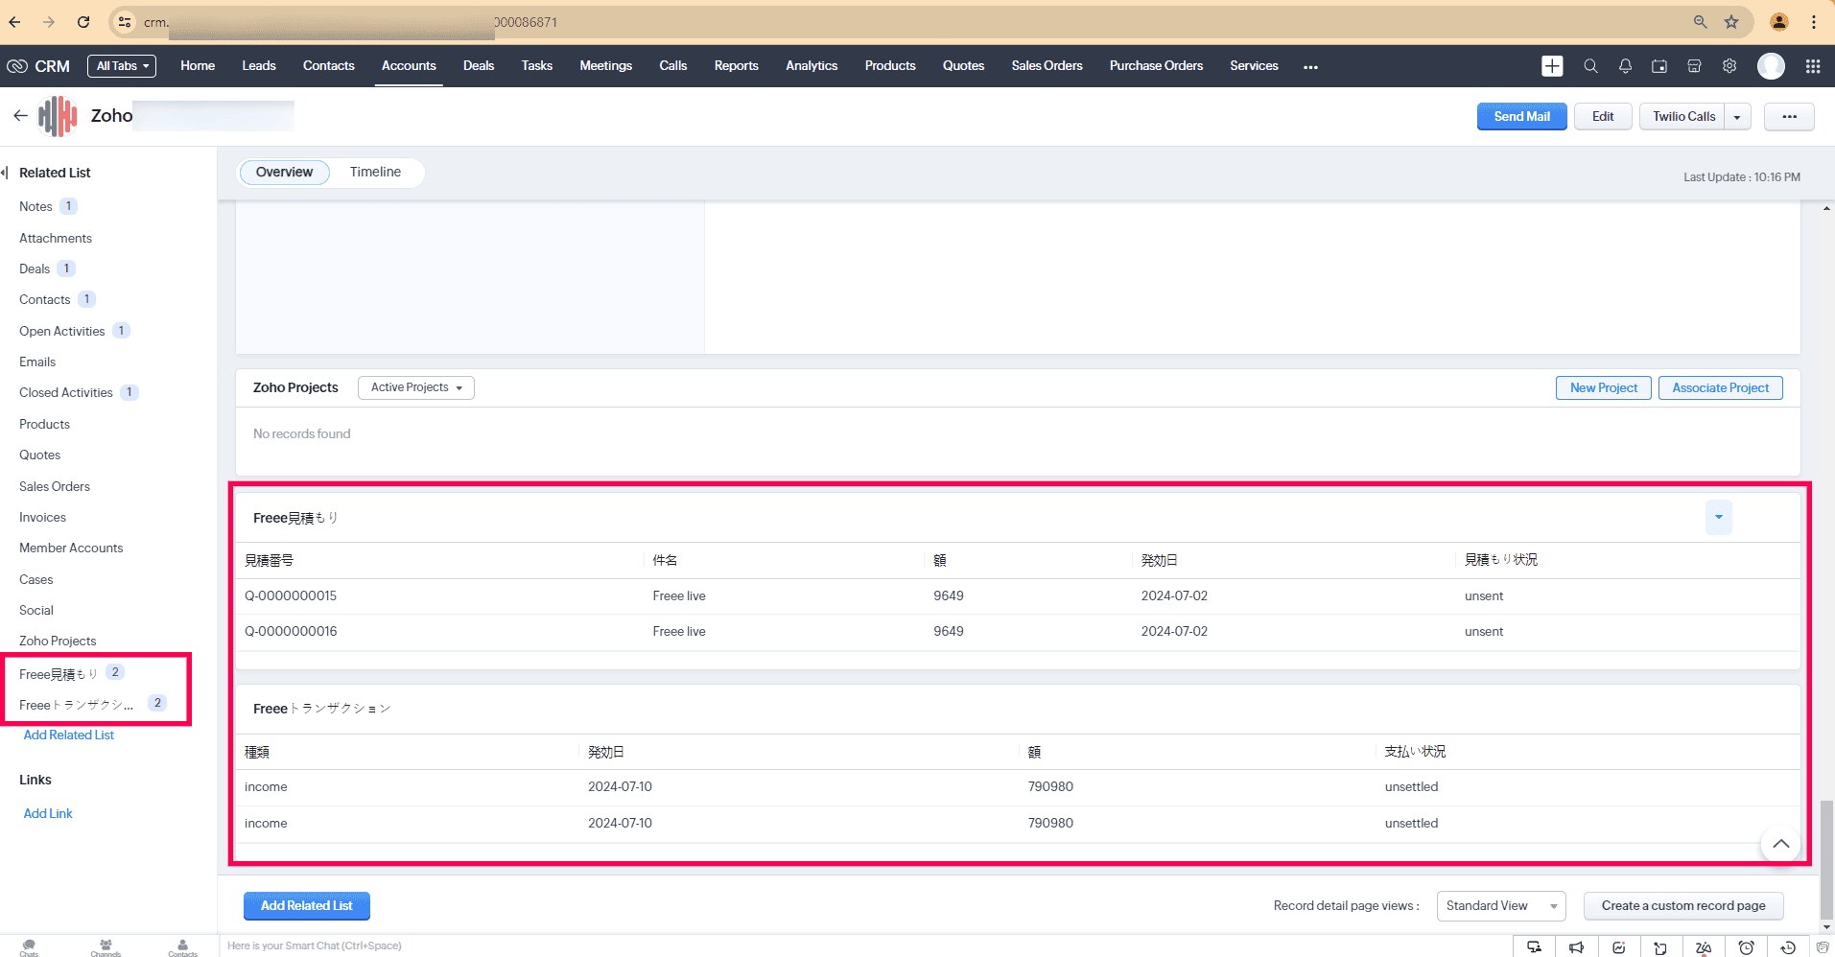Screen dimensions: 1835x957
Task: Open the calendar icon in top bar
Action: coord(1659,66)
